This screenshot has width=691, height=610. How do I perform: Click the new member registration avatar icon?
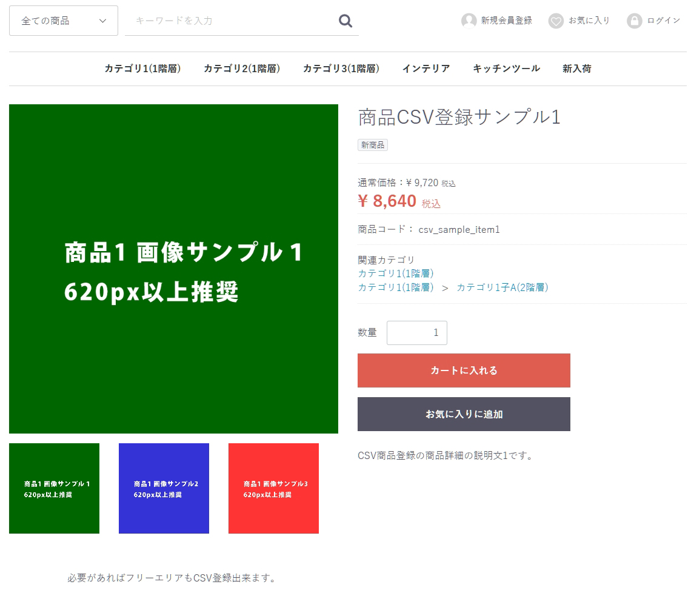click(469, 21)
